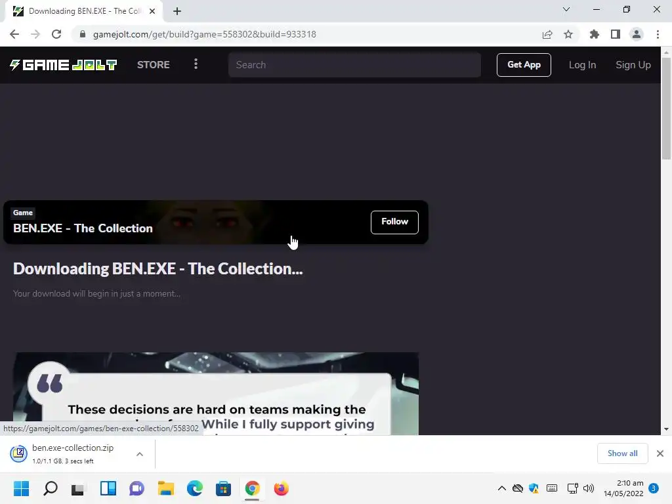Viewport: 672px width, 504px height.
Task: Open the notifications badge
Action: point(654,488)
